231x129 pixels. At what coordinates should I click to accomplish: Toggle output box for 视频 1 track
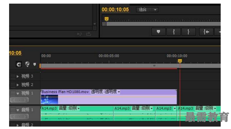click(13, 93)
